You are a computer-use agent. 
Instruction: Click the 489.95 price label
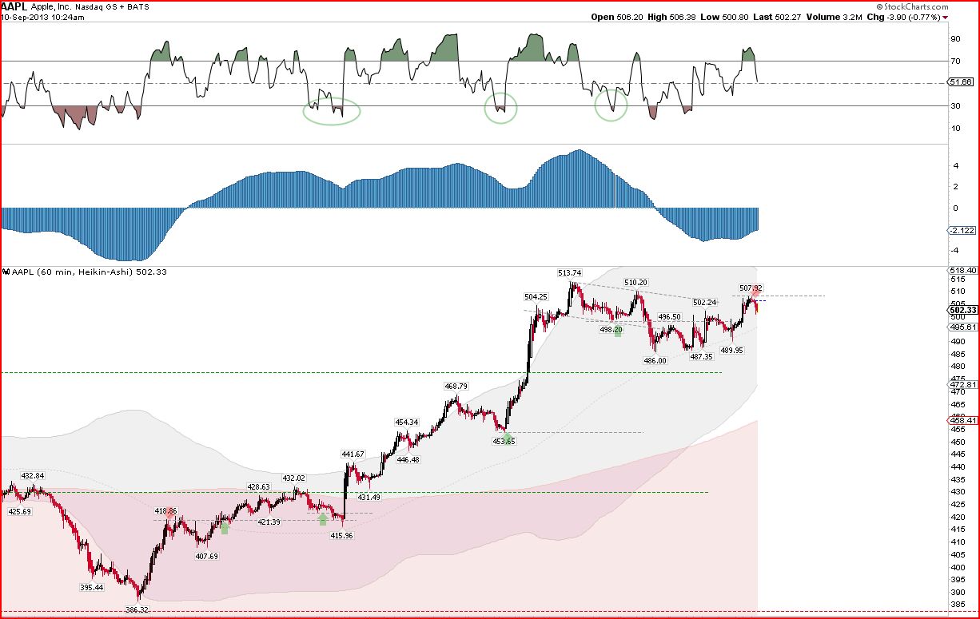click(731, 350)
